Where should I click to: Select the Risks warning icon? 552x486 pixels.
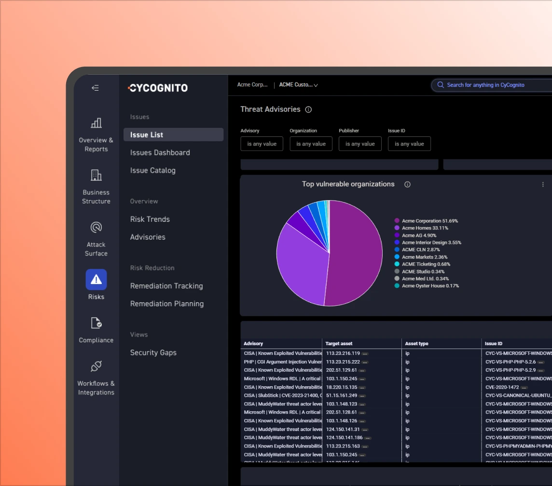[96, 280]
